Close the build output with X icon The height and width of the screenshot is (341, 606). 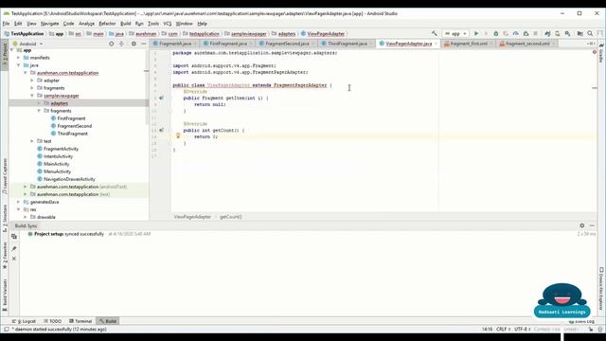[x=14, y=259]
